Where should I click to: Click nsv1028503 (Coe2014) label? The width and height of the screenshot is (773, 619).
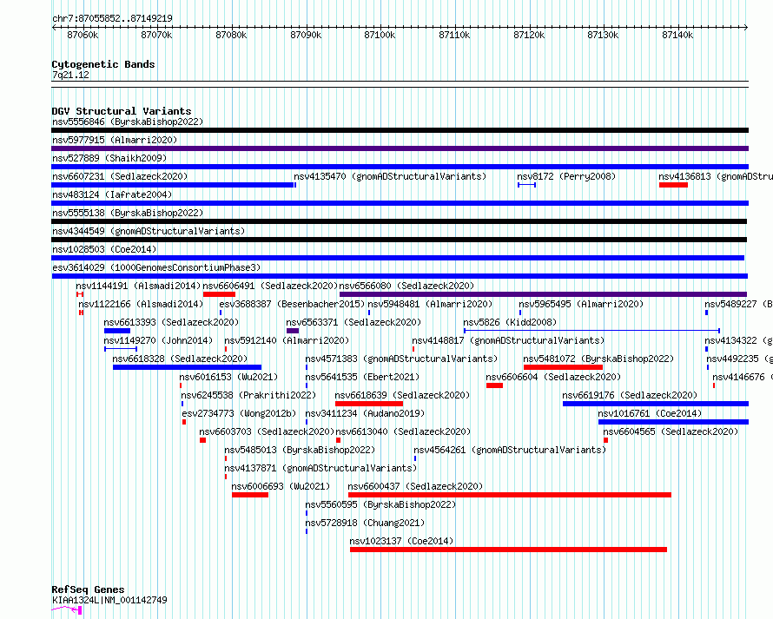[x=104, y=249]
